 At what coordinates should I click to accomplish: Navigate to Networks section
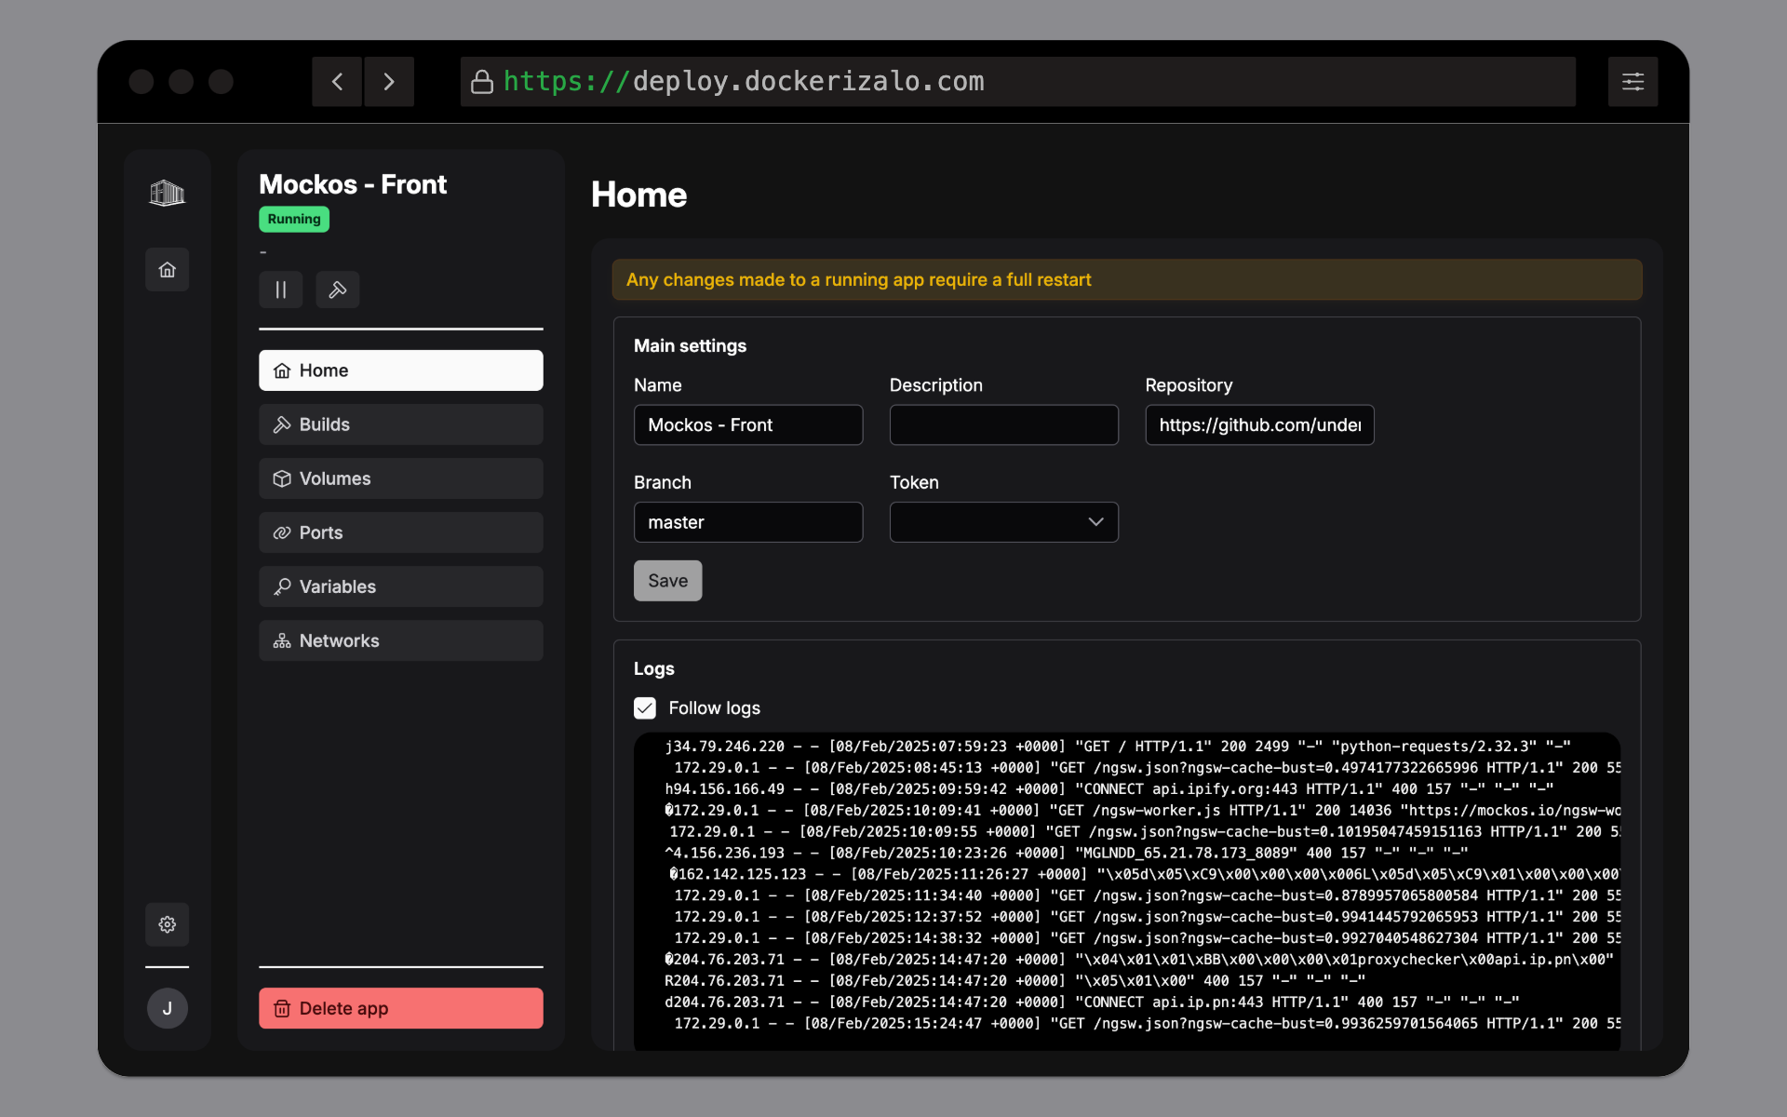tap(401, 640)
